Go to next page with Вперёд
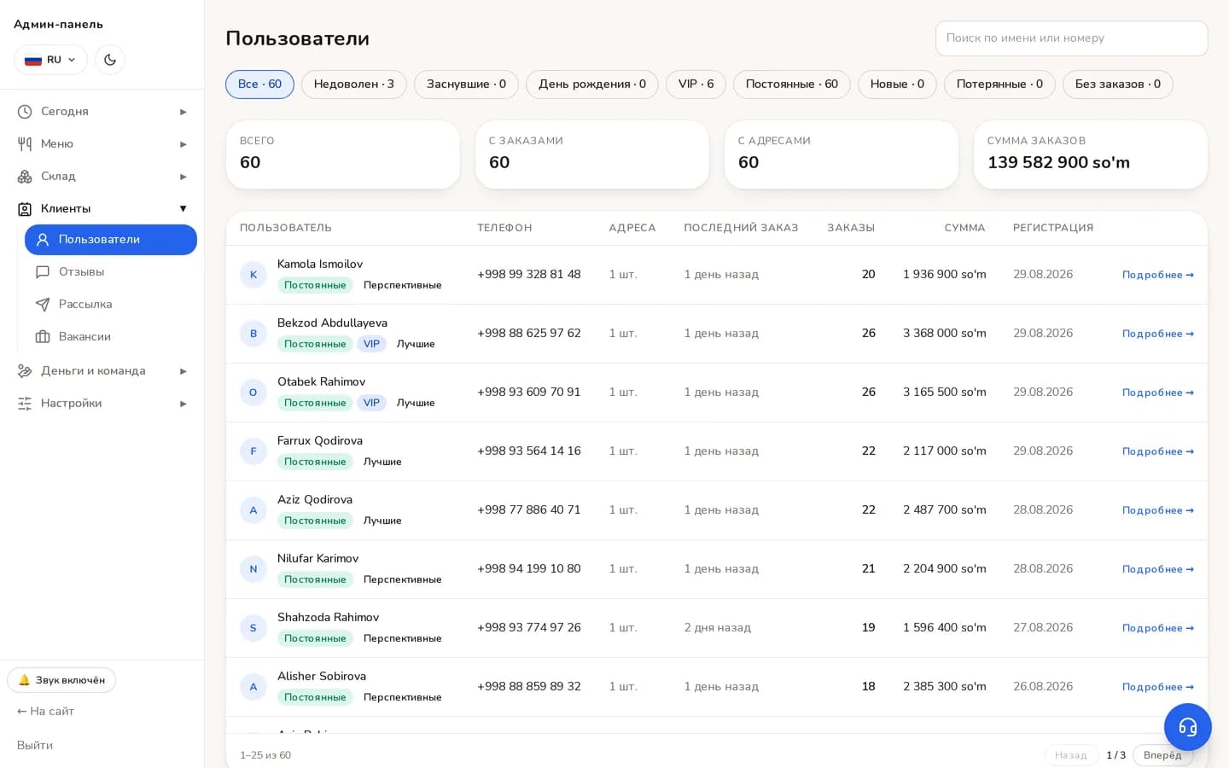Viewport: 1229px width, 768px height. point(1162,755)
